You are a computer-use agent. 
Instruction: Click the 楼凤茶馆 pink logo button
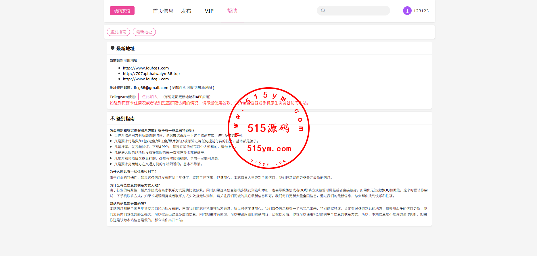coord(122,11)
